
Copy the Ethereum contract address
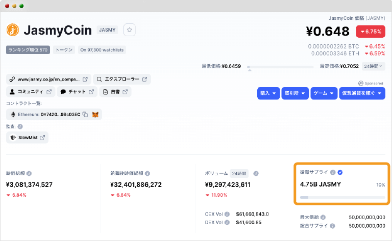(x=85, y=115)
